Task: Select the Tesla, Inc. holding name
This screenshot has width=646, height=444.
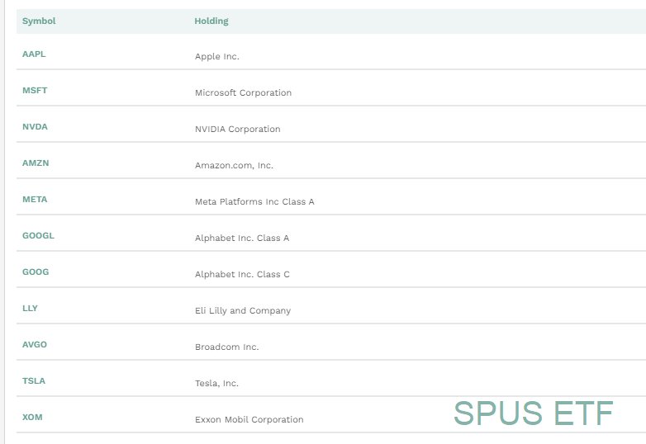Action: click(216, 383)
